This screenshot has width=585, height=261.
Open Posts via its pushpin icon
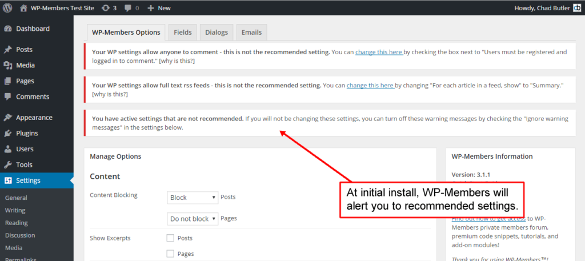tap(7, 50)
